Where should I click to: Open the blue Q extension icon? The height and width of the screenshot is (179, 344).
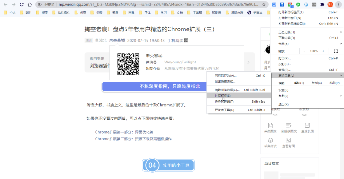pos(274,4)
